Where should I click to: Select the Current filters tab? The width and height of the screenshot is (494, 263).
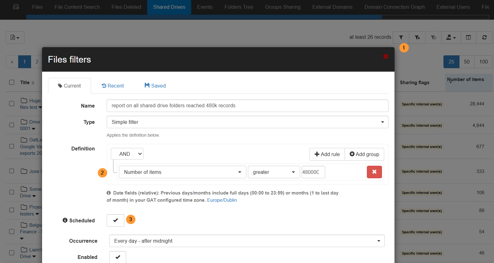[69, 86]
